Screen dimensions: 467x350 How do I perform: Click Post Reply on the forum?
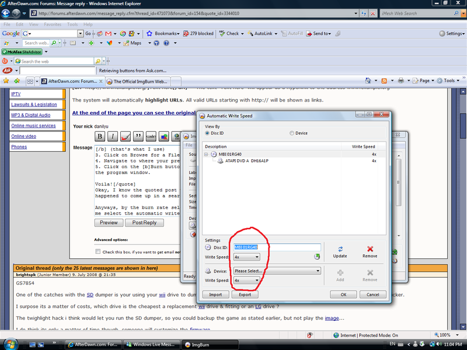(144, 223)
